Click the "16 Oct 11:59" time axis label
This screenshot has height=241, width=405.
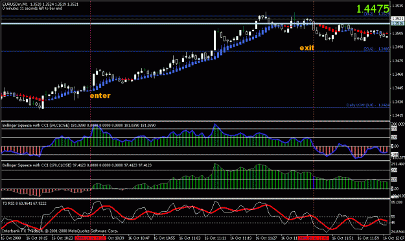(368, 238)
